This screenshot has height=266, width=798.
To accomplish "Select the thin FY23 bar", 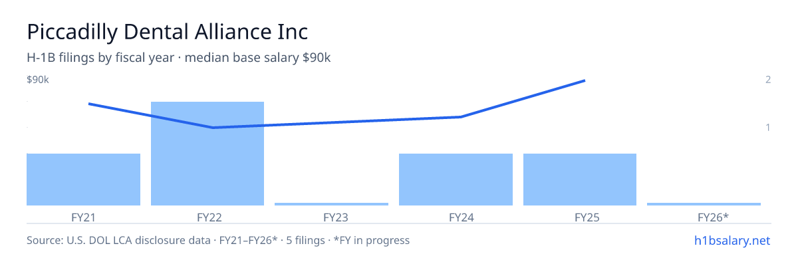I will pos(331,204).
